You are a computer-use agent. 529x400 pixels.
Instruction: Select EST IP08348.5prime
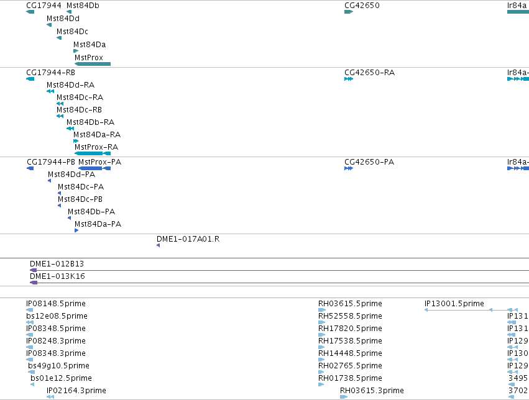point(56,329)
